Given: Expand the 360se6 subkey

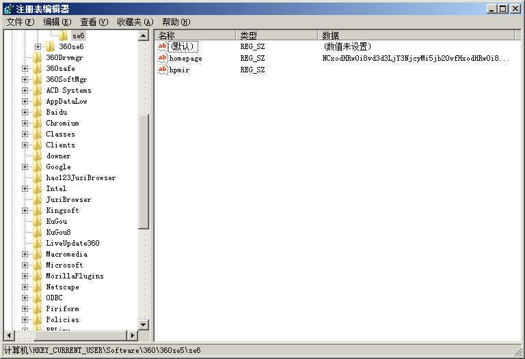Looking at the screenshot, I should pos(38,46).
